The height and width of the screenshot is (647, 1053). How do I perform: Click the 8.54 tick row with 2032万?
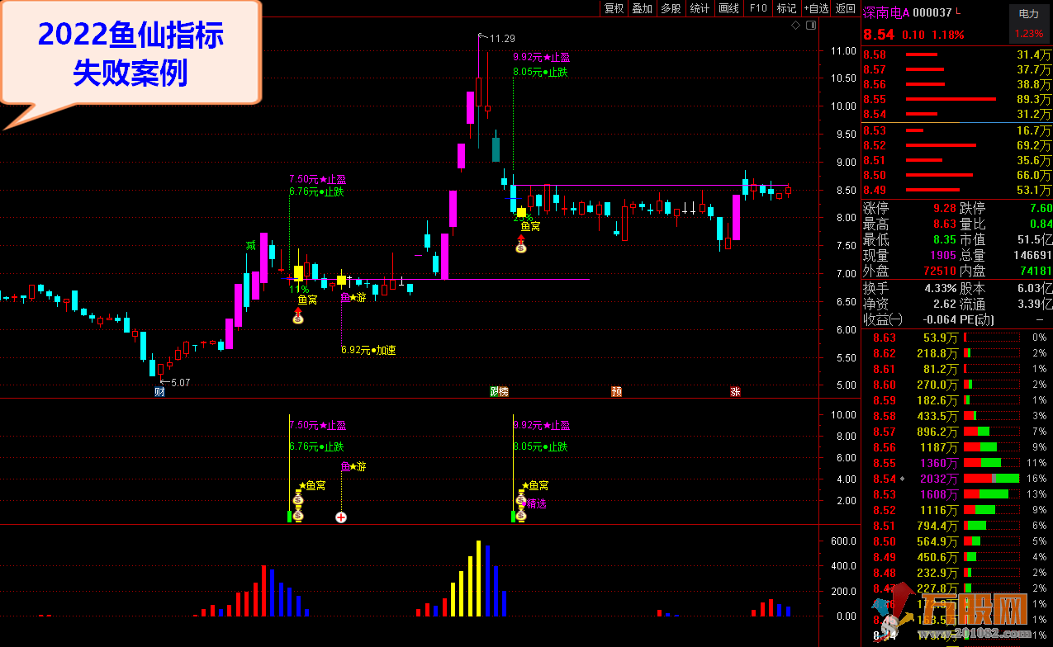tap(957, 479)
